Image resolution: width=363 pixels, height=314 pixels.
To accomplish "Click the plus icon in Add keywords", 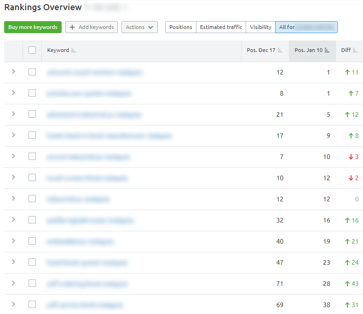I will point(72,27).
